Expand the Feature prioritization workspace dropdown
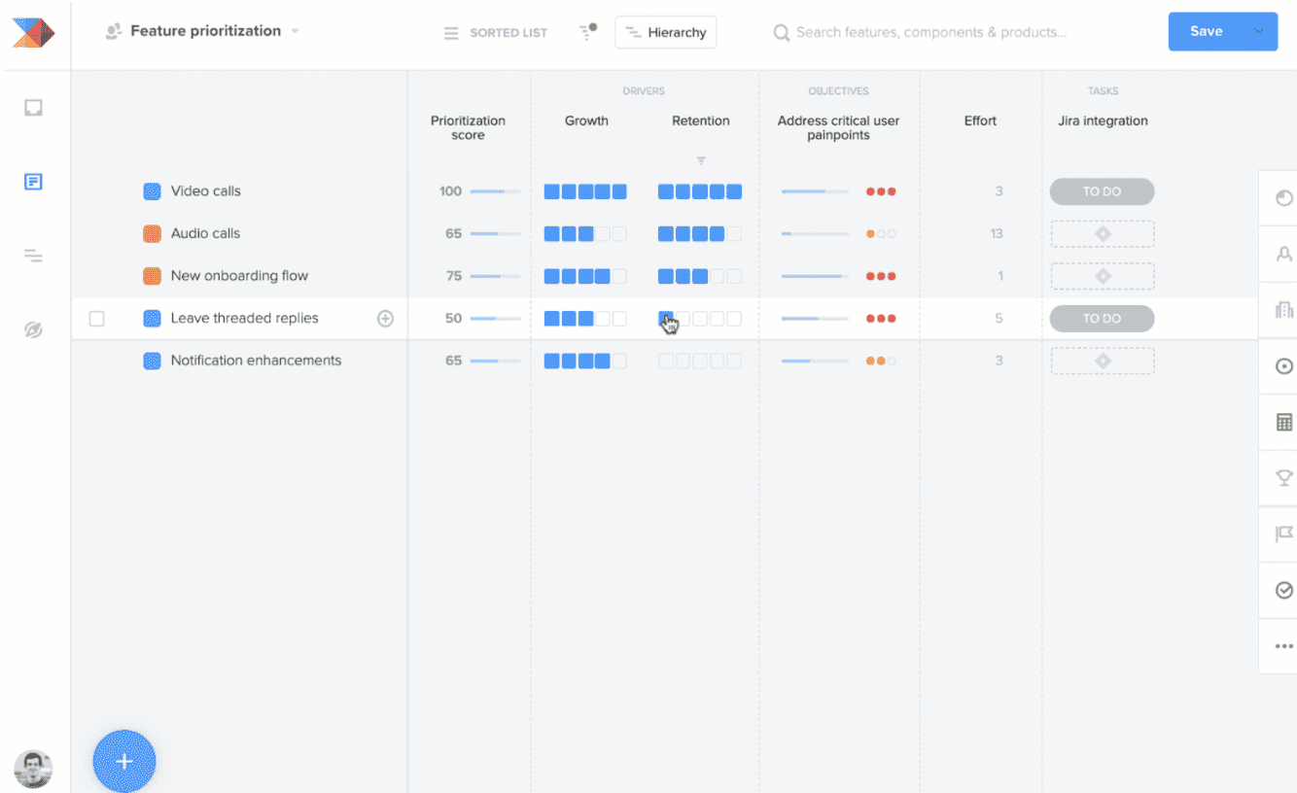 [297, 30]
